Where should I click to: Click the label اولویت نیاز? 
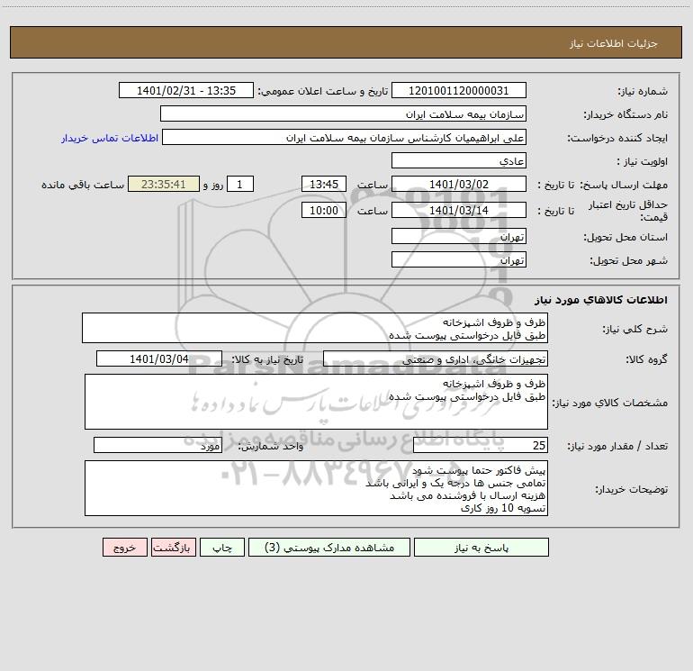click(642, 162)
